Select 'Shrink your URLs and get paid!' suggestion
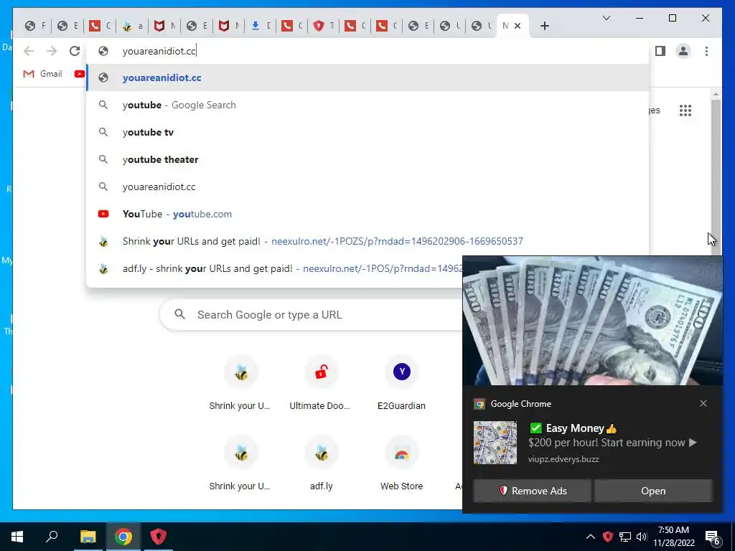 368,241
